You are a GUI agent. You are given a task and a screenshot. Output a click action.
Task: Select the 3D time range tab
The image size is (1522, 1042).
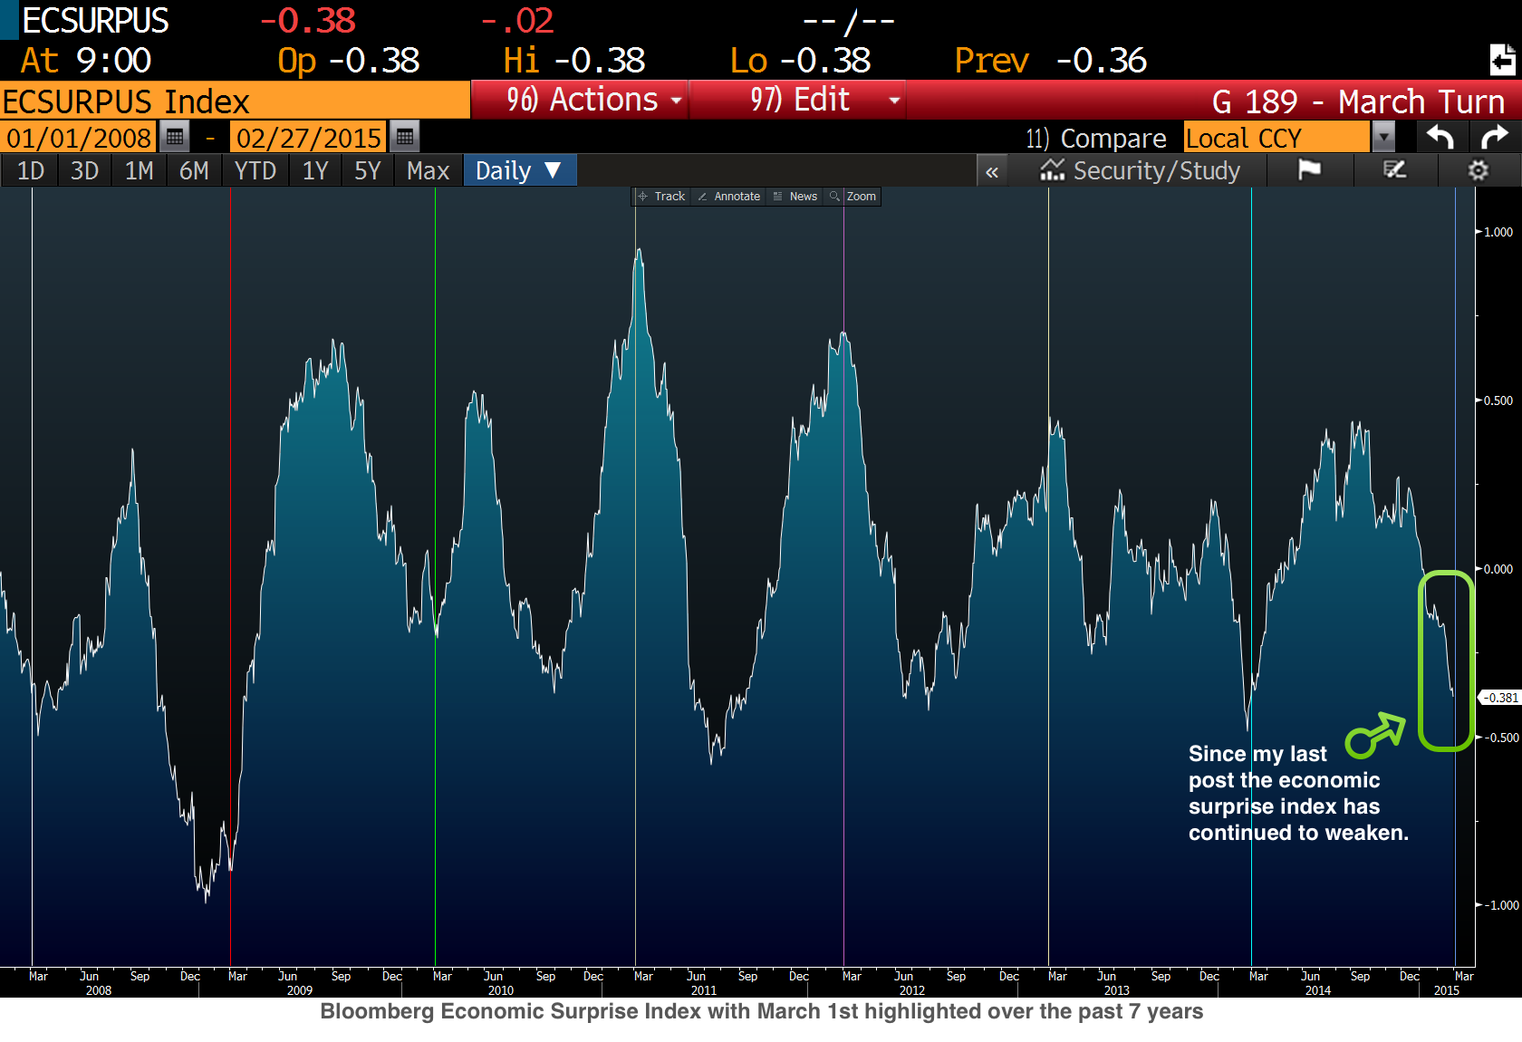click(x=85, y=170)
